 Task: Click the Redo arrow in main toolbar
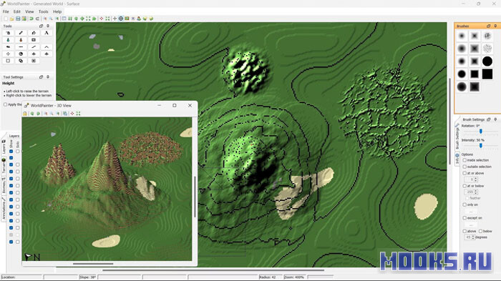[37, 19]
